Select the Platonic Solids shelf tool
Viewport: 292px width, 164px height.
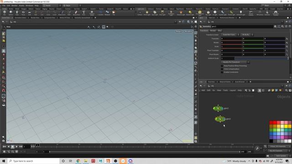click(x=92, y=13)
